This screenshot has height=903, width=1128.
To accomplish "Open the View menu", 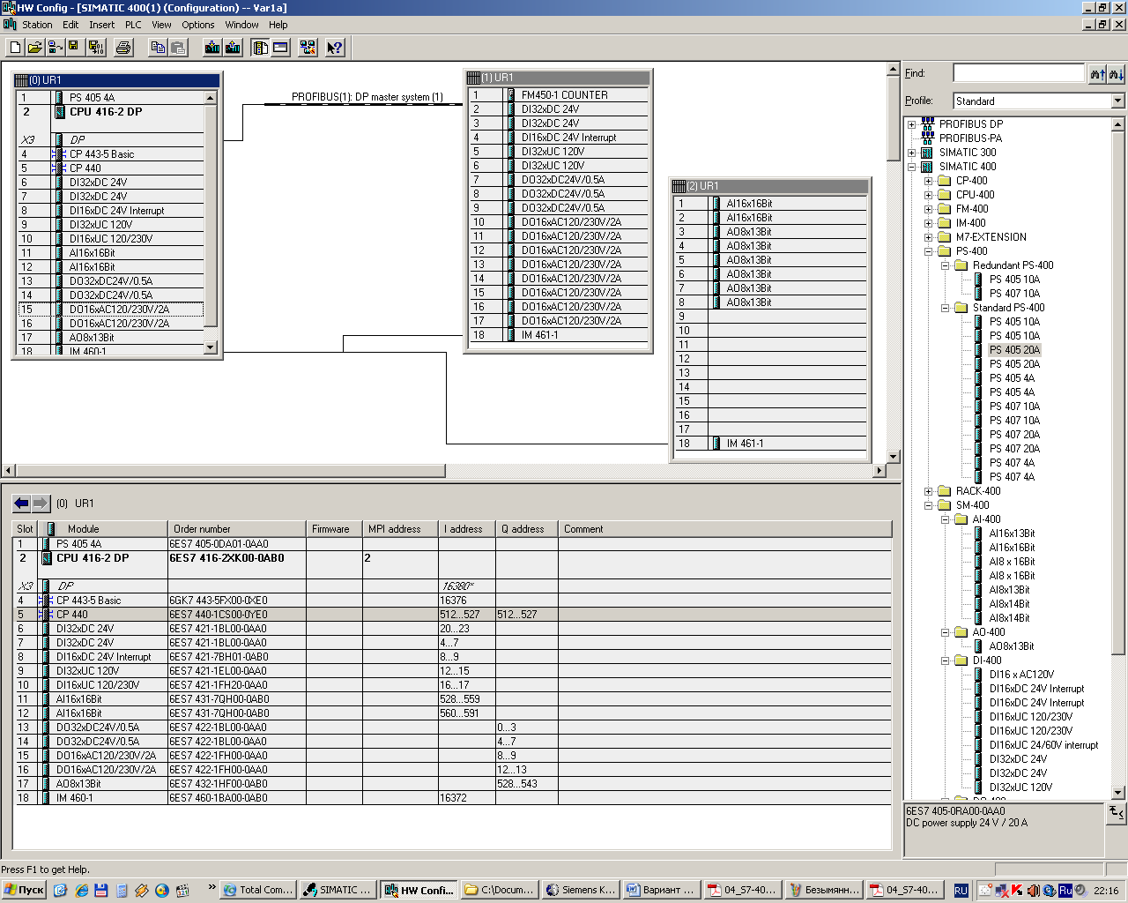I will point(161,25).
